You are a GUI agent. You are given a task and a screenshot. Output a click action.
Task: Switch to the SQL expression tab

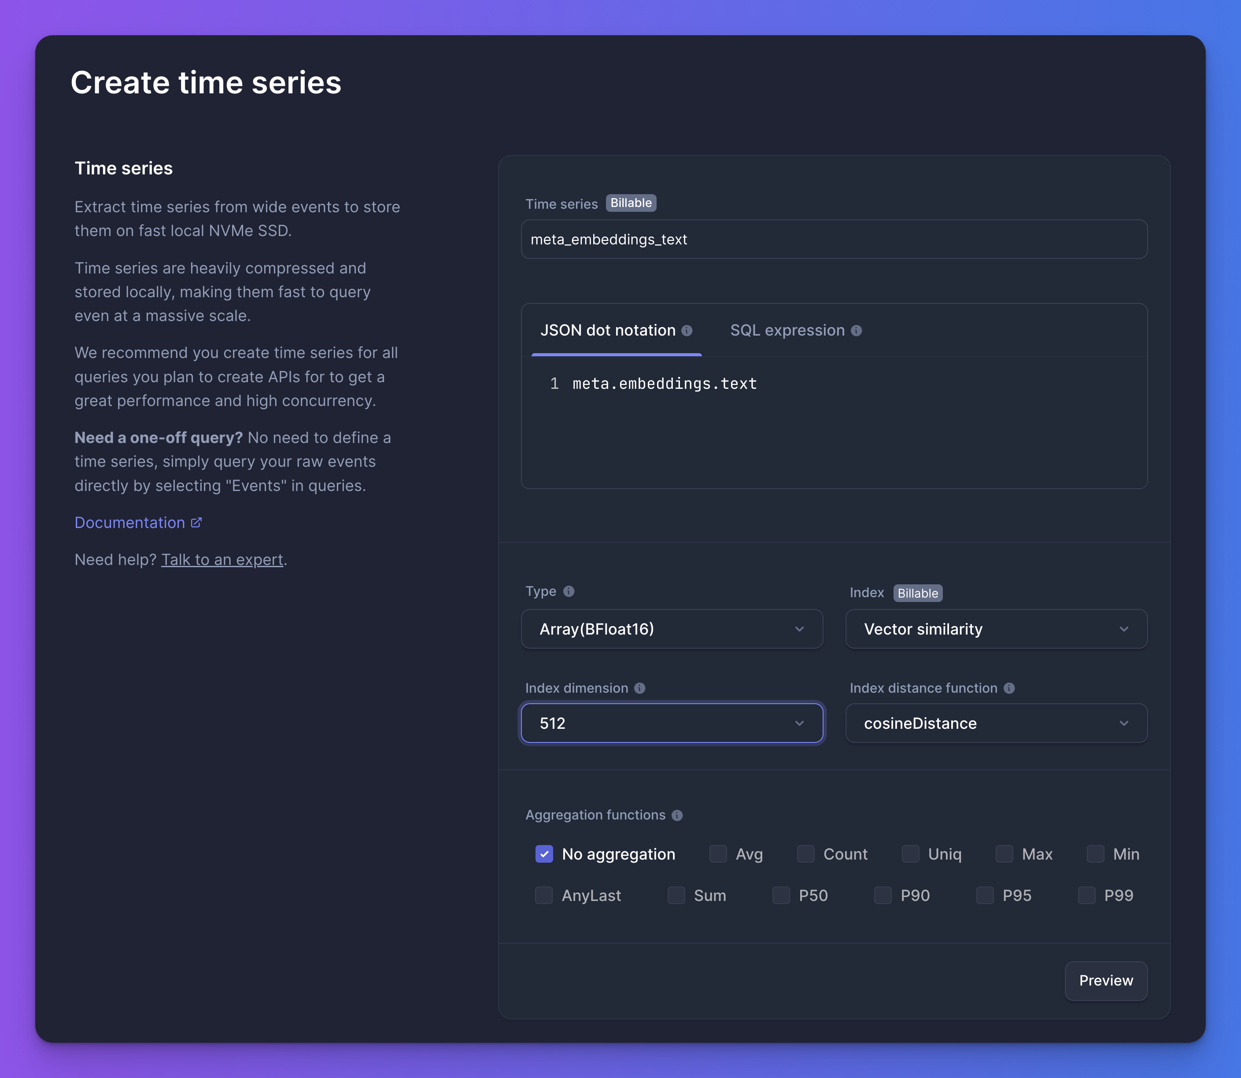pos(787,330)
